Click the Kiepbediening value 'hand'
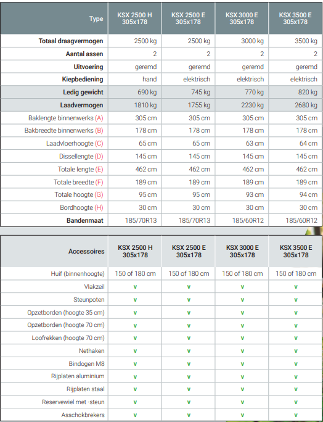This screenshot has width=323, height=422. click(x=150, y=80)
